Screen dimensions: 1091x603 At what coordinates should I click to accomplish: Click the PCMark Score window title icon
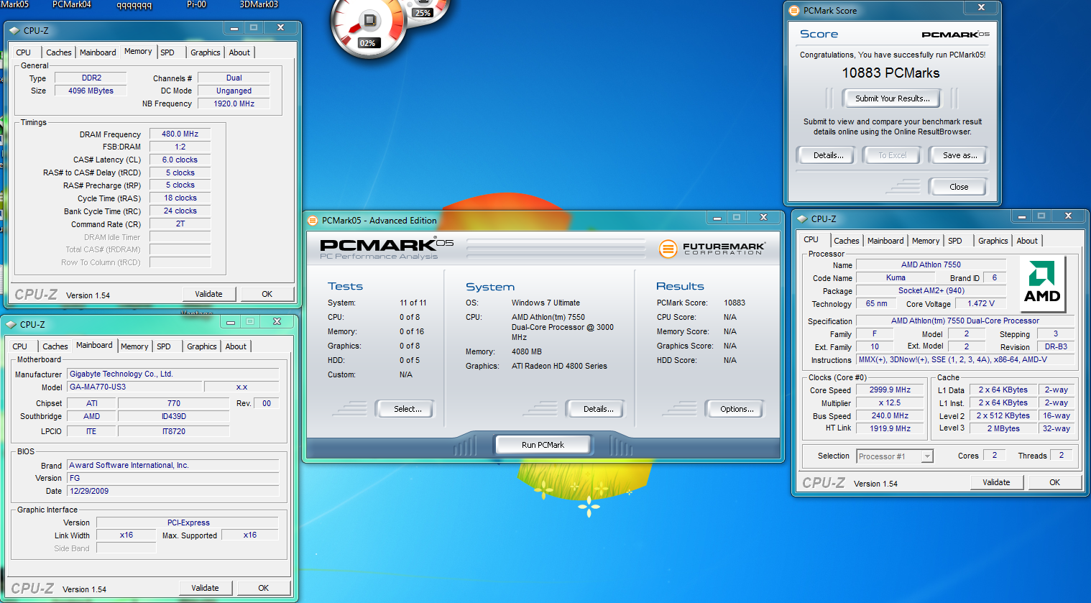(794, 11)
